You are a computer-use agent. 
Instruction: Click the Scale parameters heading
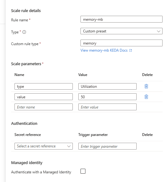26,64
